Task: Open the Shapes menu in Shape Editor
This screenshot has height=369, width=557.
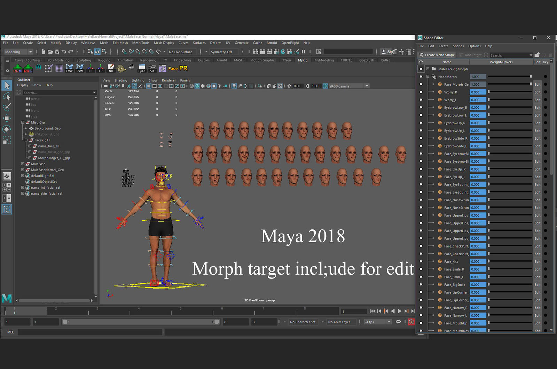Action: tap(458, 46)
